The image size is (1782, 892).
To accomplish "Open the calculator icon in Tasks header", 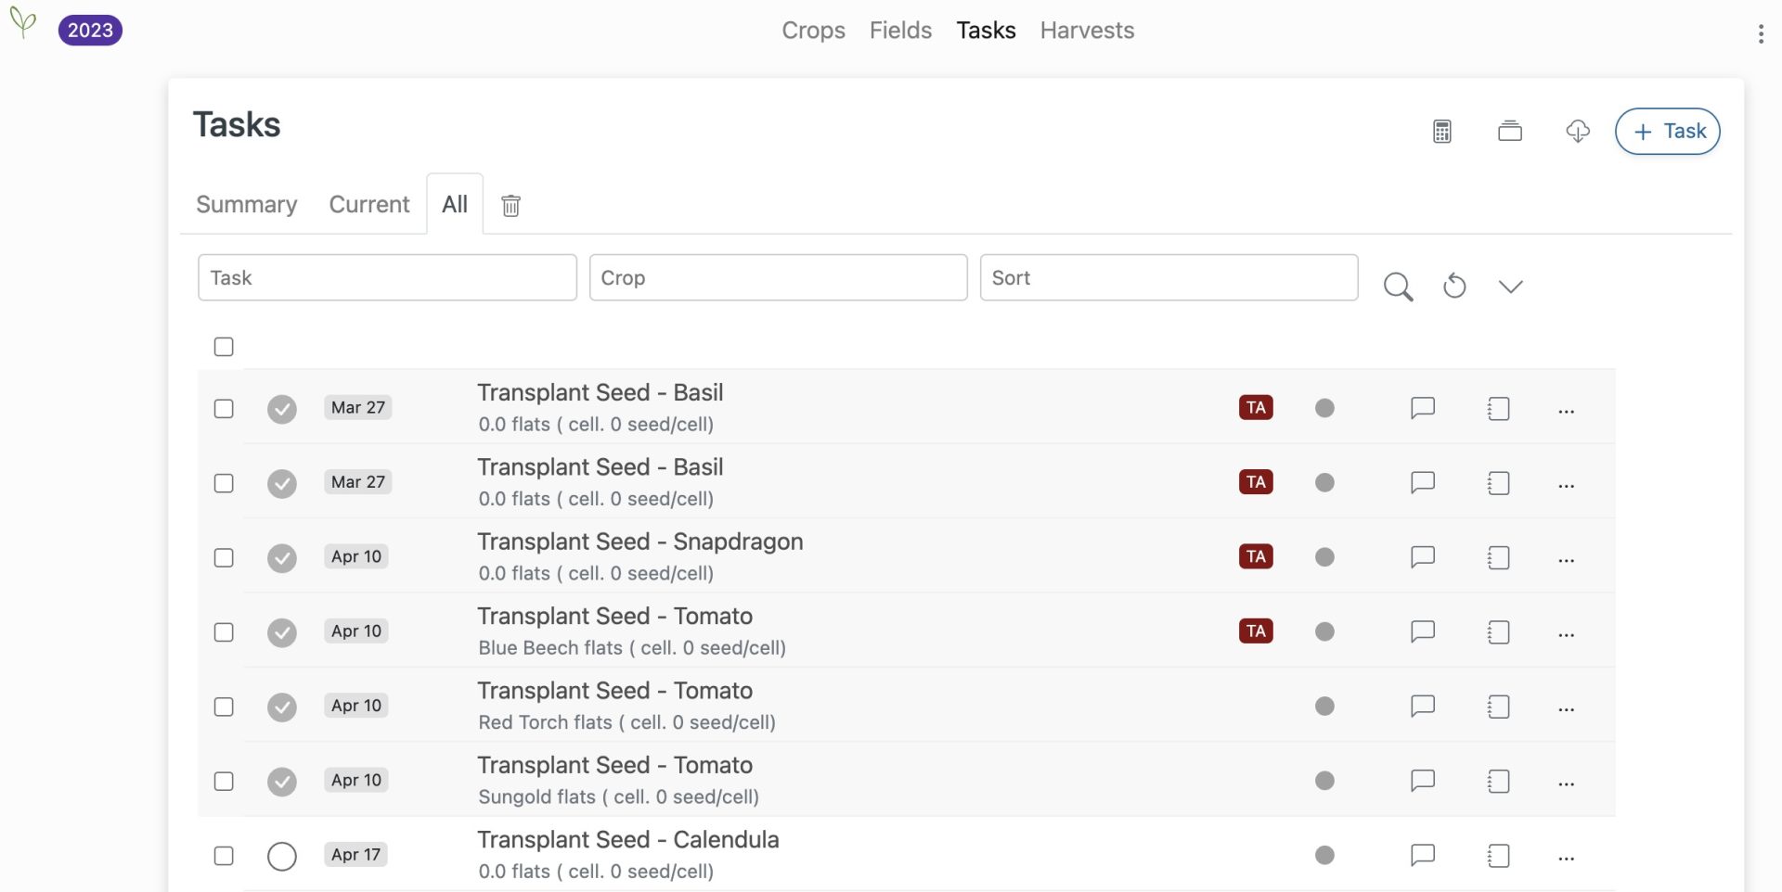I will tap(1441, 132).
